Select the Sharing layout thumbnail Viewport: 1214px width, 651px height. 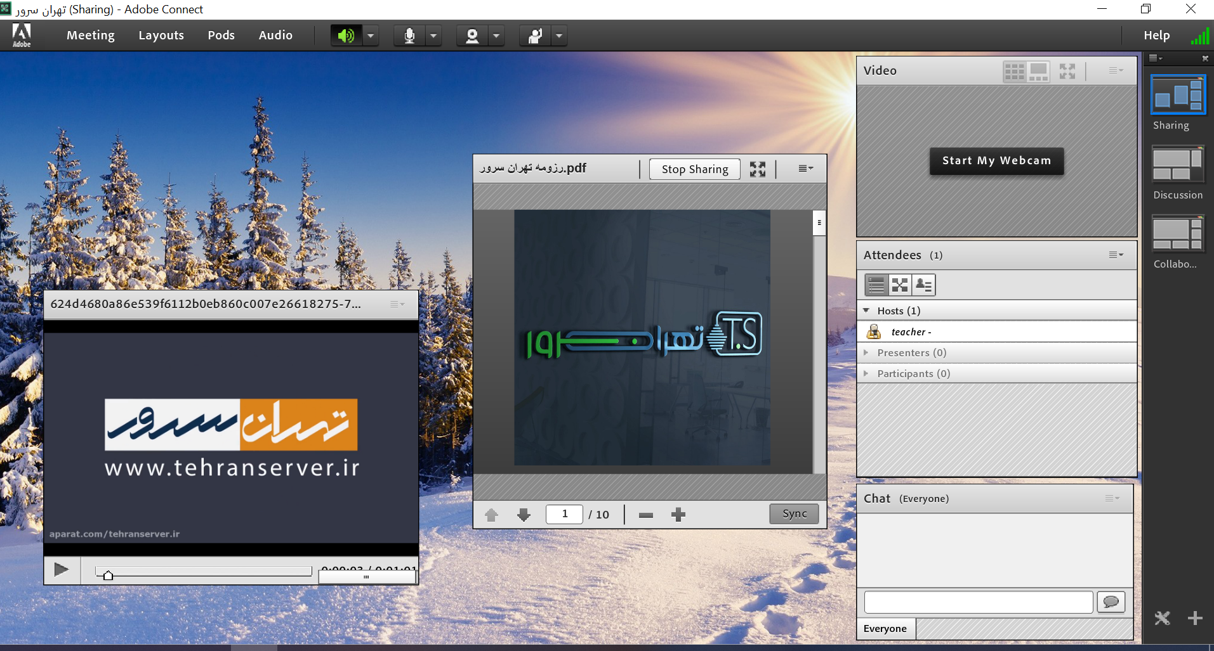coord(1178,95)
